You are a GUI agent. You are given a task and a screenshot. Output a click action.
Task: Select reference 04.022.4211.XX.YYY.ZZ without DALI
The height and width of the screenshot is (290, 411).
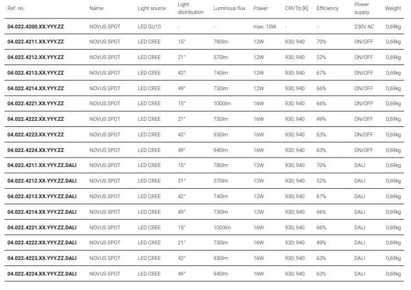coord(36,42)
